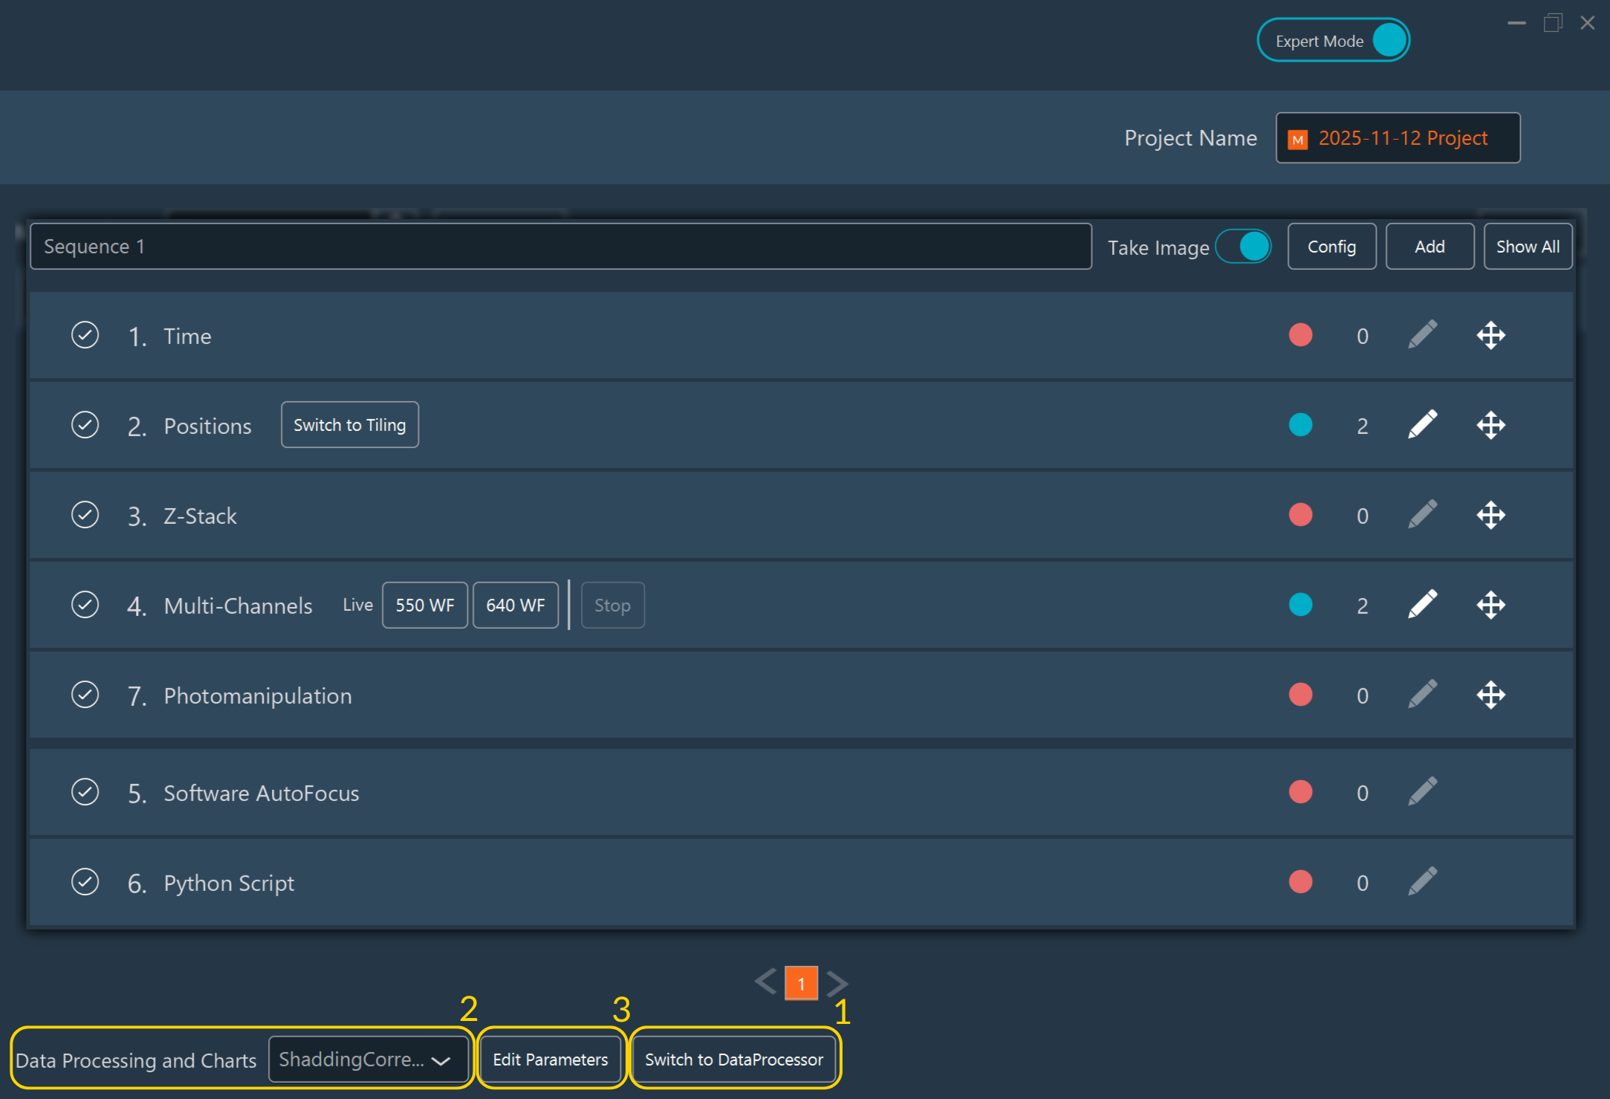Go to previous sequence page arrow

(765, 982)
